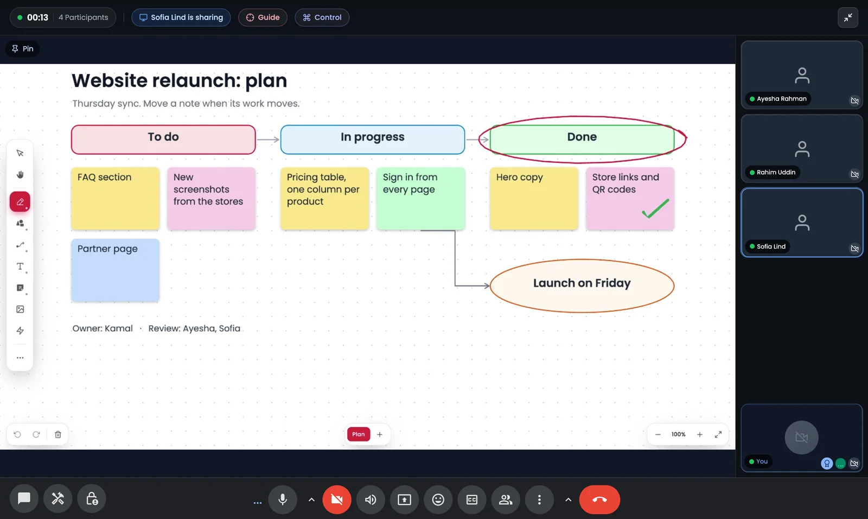Toggle the participants list
The image size is (868, 519).
(506, 499)
